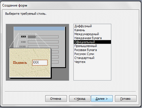Click empty area below Чертеж in list
Screen dimensions: 142x108
[92, 72]
